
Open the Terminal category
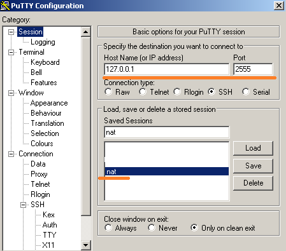tap(31, 52)
